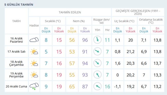Click the partly sunny icon for 17 Aralık Salı

pos(34,51)
